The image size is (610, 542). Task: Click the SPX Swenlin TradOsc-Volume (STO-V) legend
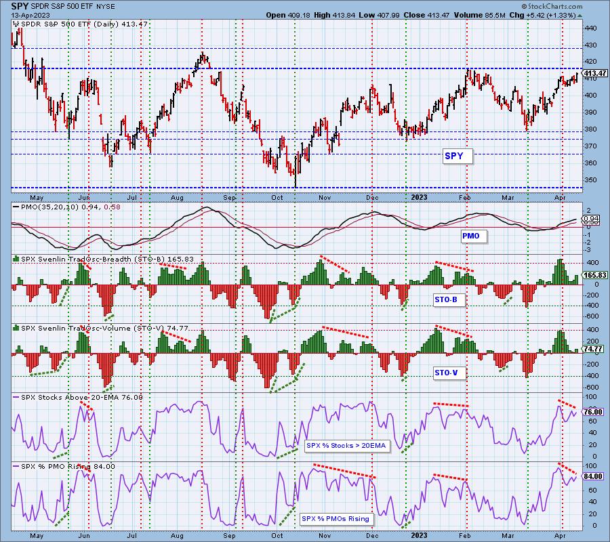click(104, 328)
